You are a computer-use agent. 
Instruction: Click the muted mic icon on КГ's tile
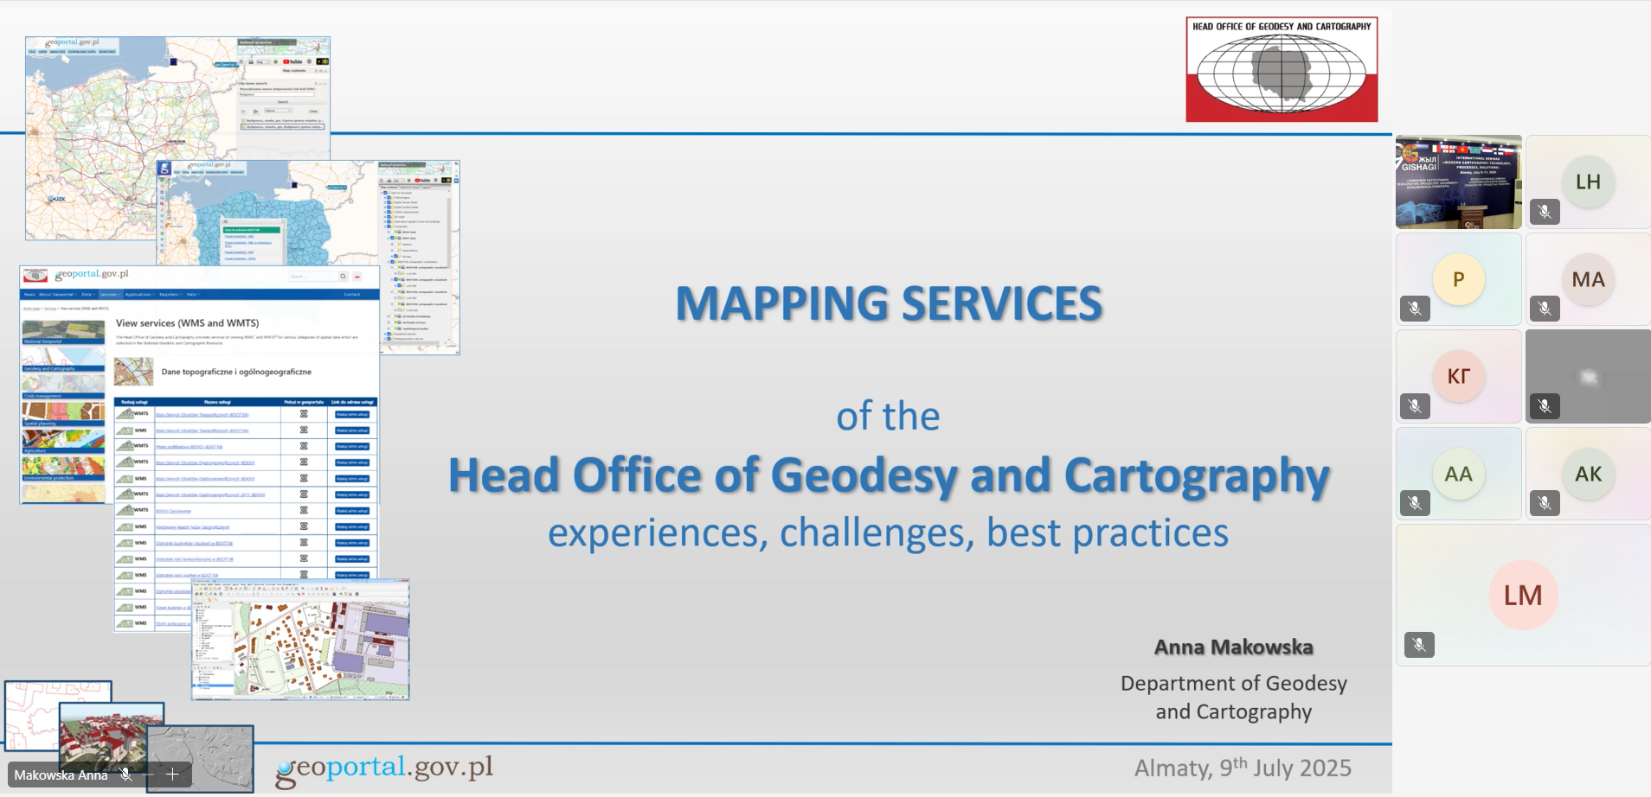click(1415, 406)
